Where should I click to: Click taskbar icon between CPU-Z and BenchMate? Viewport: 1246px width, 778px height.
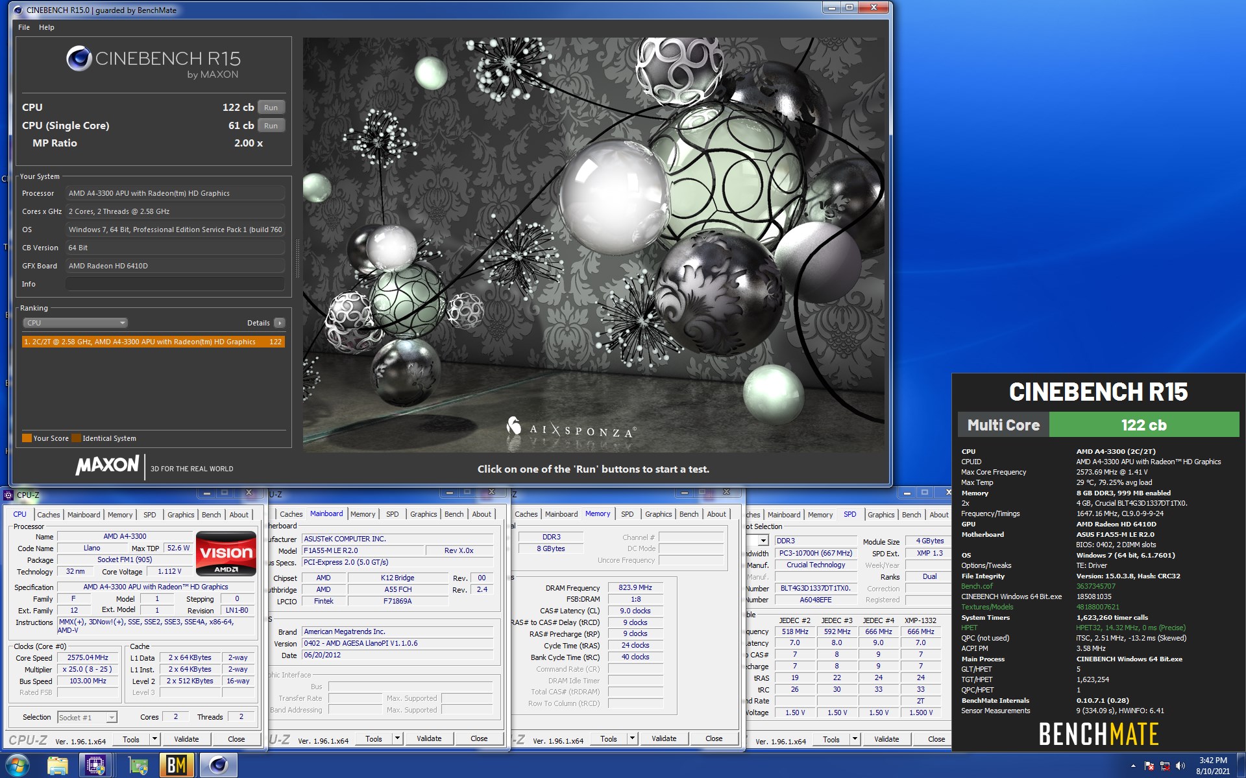(138, 766)
